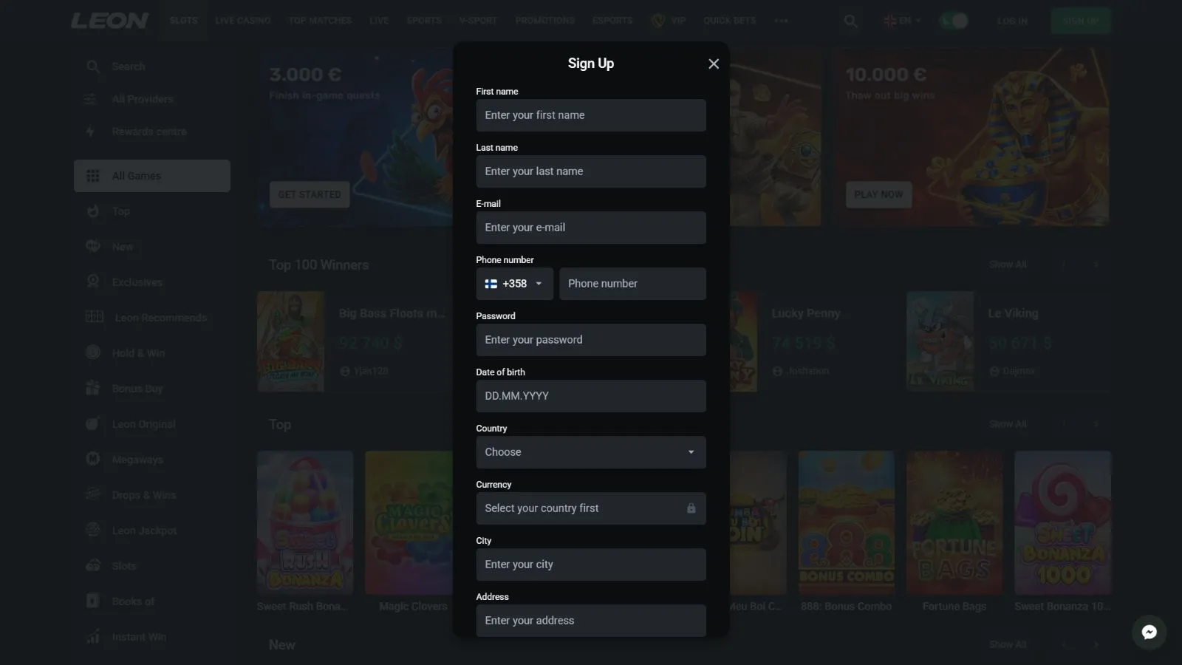Screen dimensions: 1182x665
Task: Open the +358 country code dropdown
Action: [514, 284]
